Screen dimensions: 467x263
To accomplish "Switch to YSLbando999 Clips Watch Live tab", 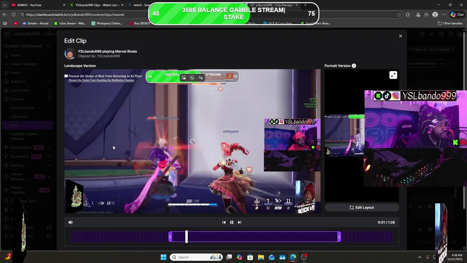I will [97, 5].
